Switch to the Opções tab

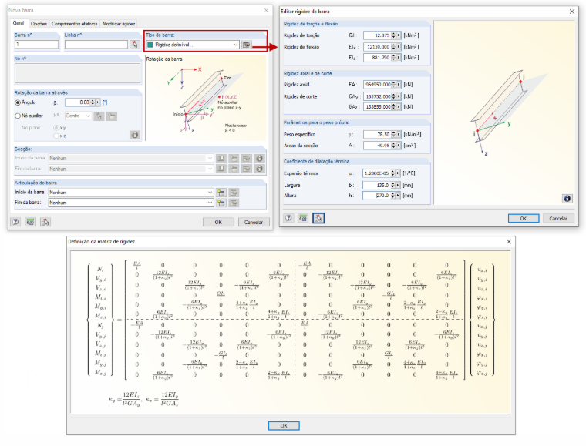pos(39,24)
